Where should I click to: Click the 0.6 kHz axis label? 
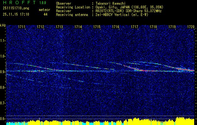click(3, 119)
